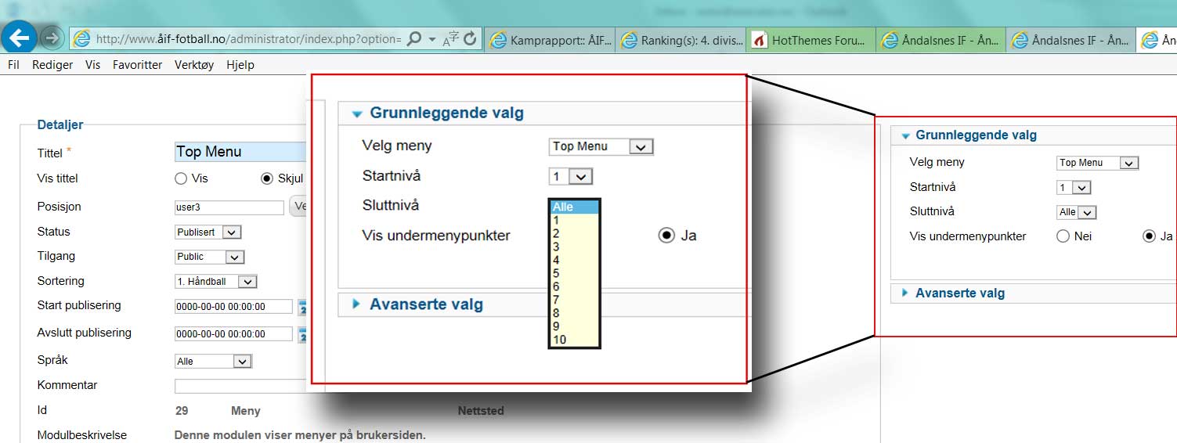Expand Avanserte valg in the enlarged inset
Screen dimensions: 1177x443
(426, 304)
